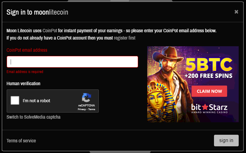The image size is (246, 153).
Task: Tick the I'm not a robot checkbox
Action: (15, 100)
